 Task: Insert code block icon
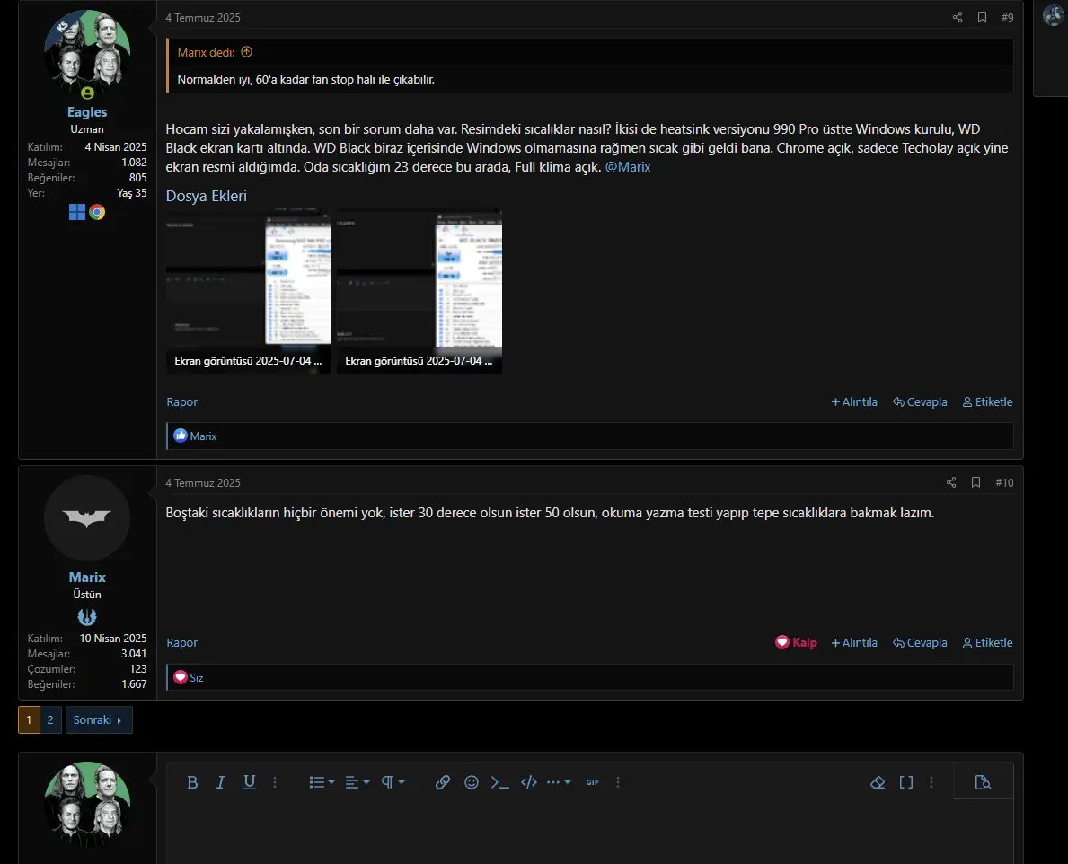coord(528,782)
